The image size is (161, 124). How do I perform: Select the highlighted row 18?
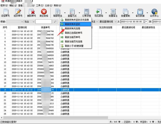click(x=80, y=90)
